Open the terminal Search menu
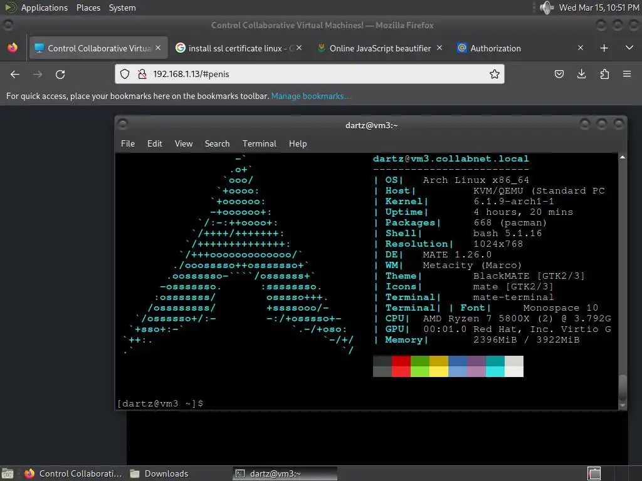 click(x=217, y=143)
